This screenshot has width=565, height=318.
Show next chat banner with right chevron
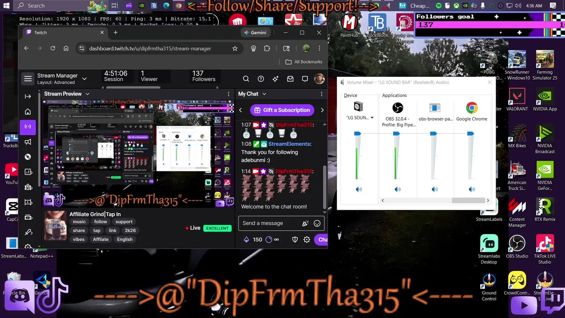coord(322,110)
